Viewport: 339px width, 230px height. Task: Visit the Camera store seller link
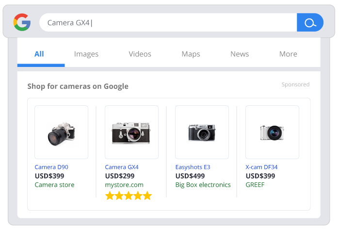54,185
